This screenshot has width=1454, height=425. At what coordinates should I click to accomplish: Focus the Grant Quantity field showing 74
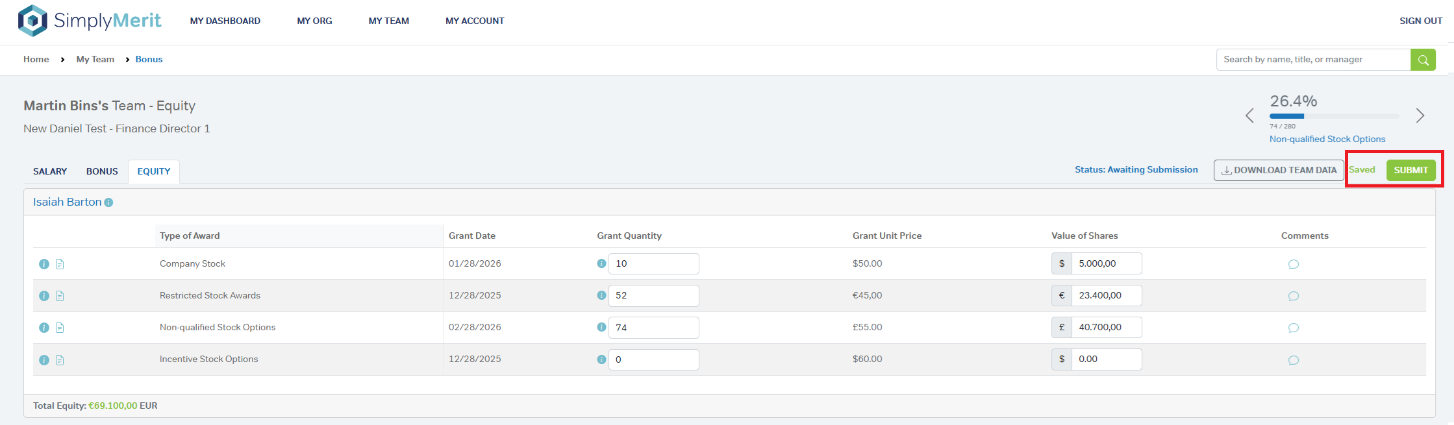[x=653, y=328]
